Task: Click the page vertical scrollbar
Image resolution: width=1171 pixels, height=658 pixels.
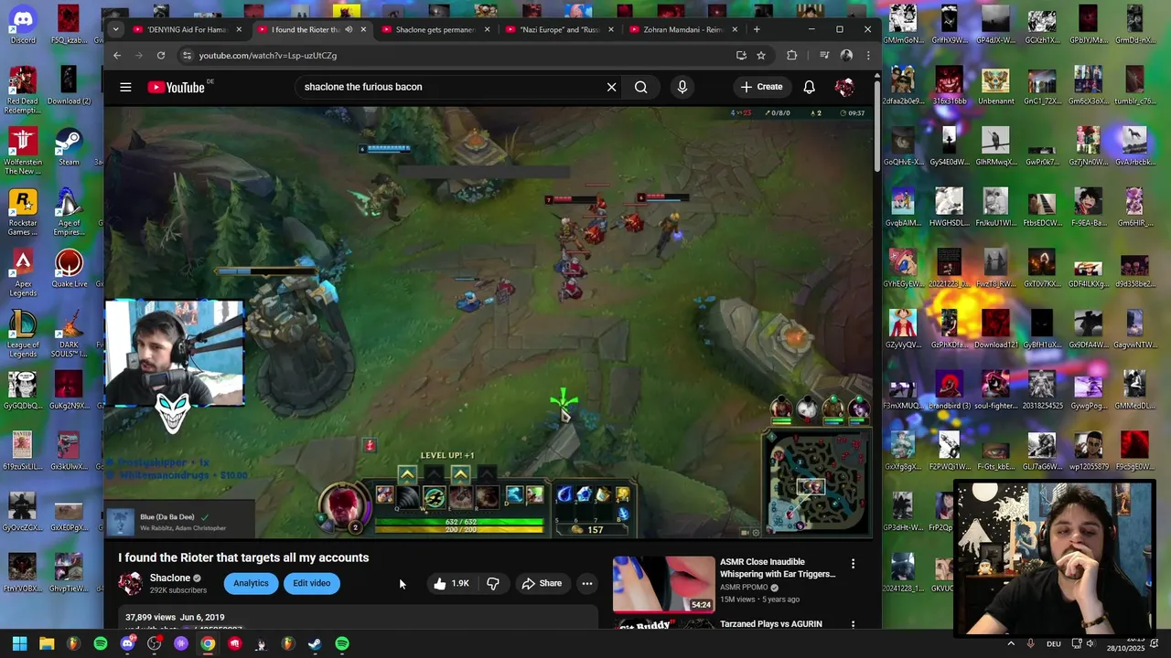Action: 877,124
